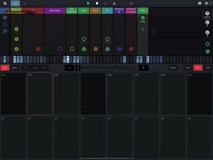This screenshot has height=160, width=213.
Task: Click the upper green ring port of the sixth module
Action: pos(84,39)
